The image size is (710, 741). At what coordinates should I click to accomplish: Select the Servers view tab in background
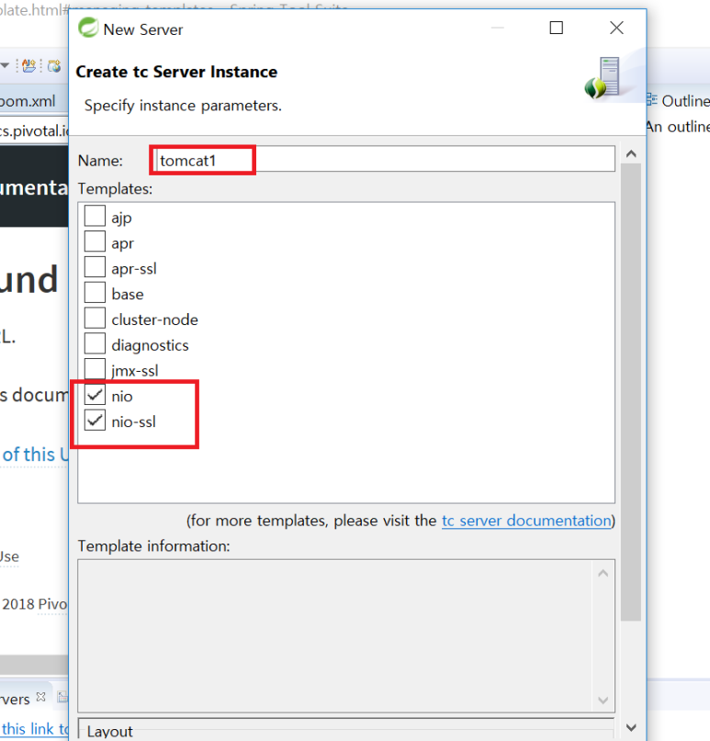click(15, 699)
